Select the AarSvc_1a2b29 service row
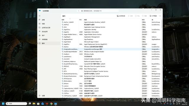Image resolution: width=189 pixels, height=106 pixels. pos(111,22)
